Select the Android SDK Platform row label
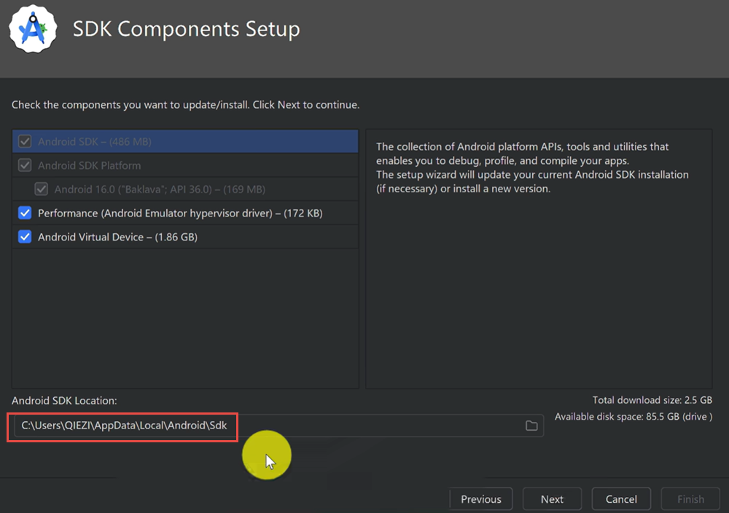Screen dimensions: 729x513 (x=89, y=165)
